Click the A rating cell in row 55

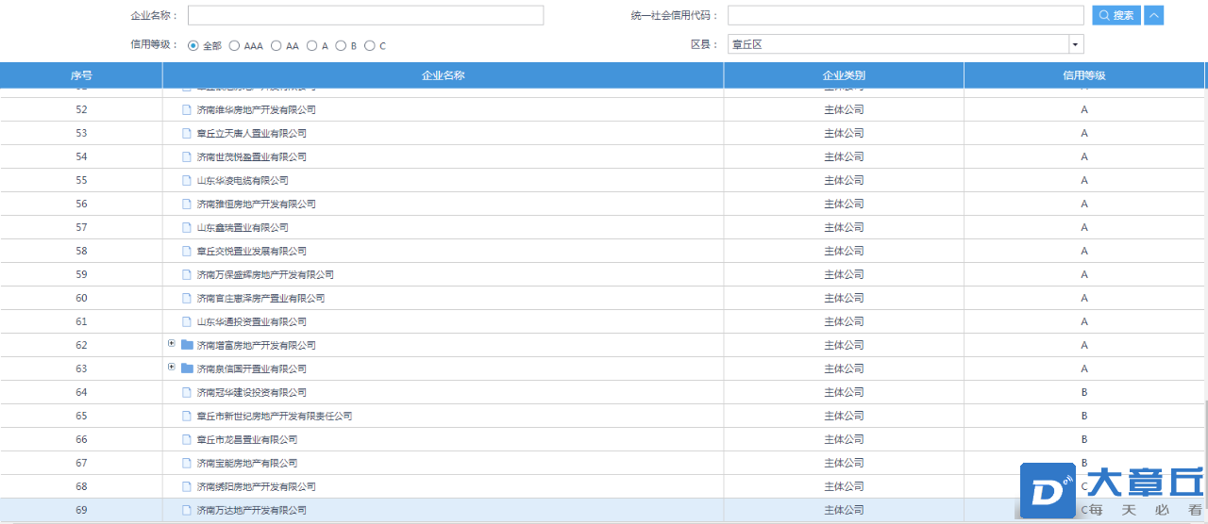1084,181
